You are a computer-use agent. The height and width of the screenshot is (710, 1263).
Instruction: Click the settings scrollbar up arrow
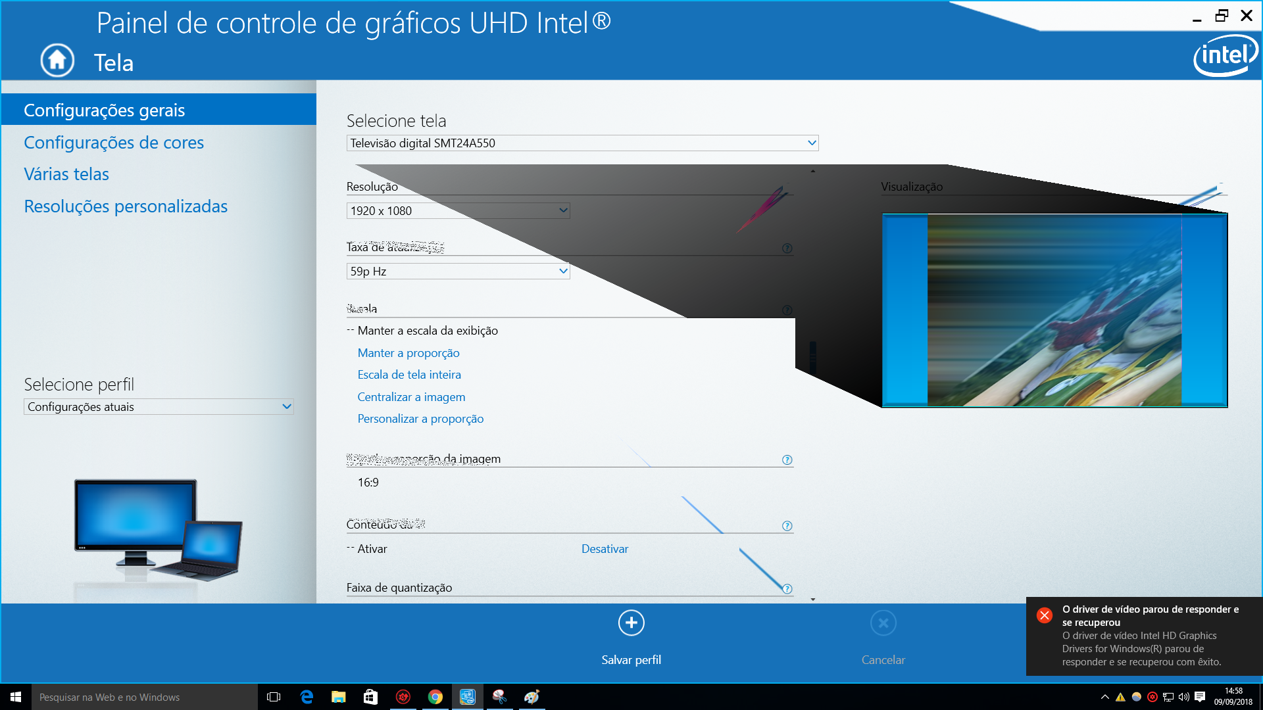point(813,171)
